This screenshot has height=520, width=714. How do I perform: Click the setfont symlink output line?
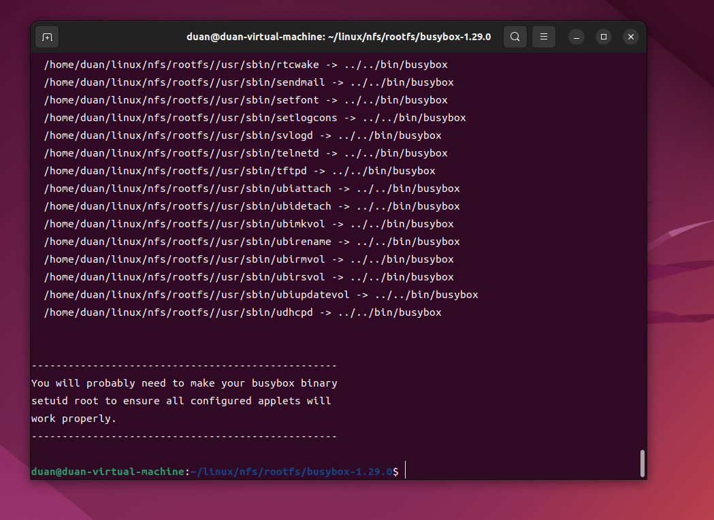246,100
